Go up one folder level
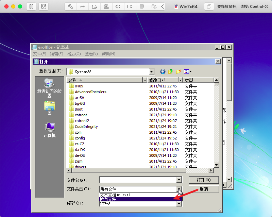 coord(171,71)
